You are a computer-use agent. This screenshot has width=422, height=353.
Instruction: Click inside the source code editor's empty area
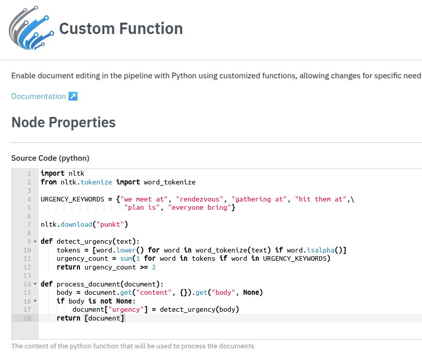(230, 331)
